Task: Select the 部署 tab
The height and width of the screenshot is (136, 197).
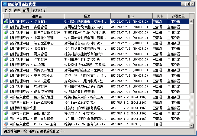Action: click(26, 10)
